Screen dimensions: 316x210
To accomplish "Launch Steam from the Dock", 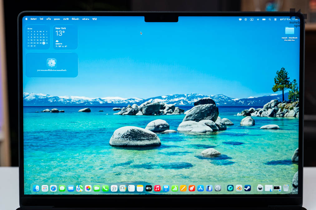I will coord(248,188).
